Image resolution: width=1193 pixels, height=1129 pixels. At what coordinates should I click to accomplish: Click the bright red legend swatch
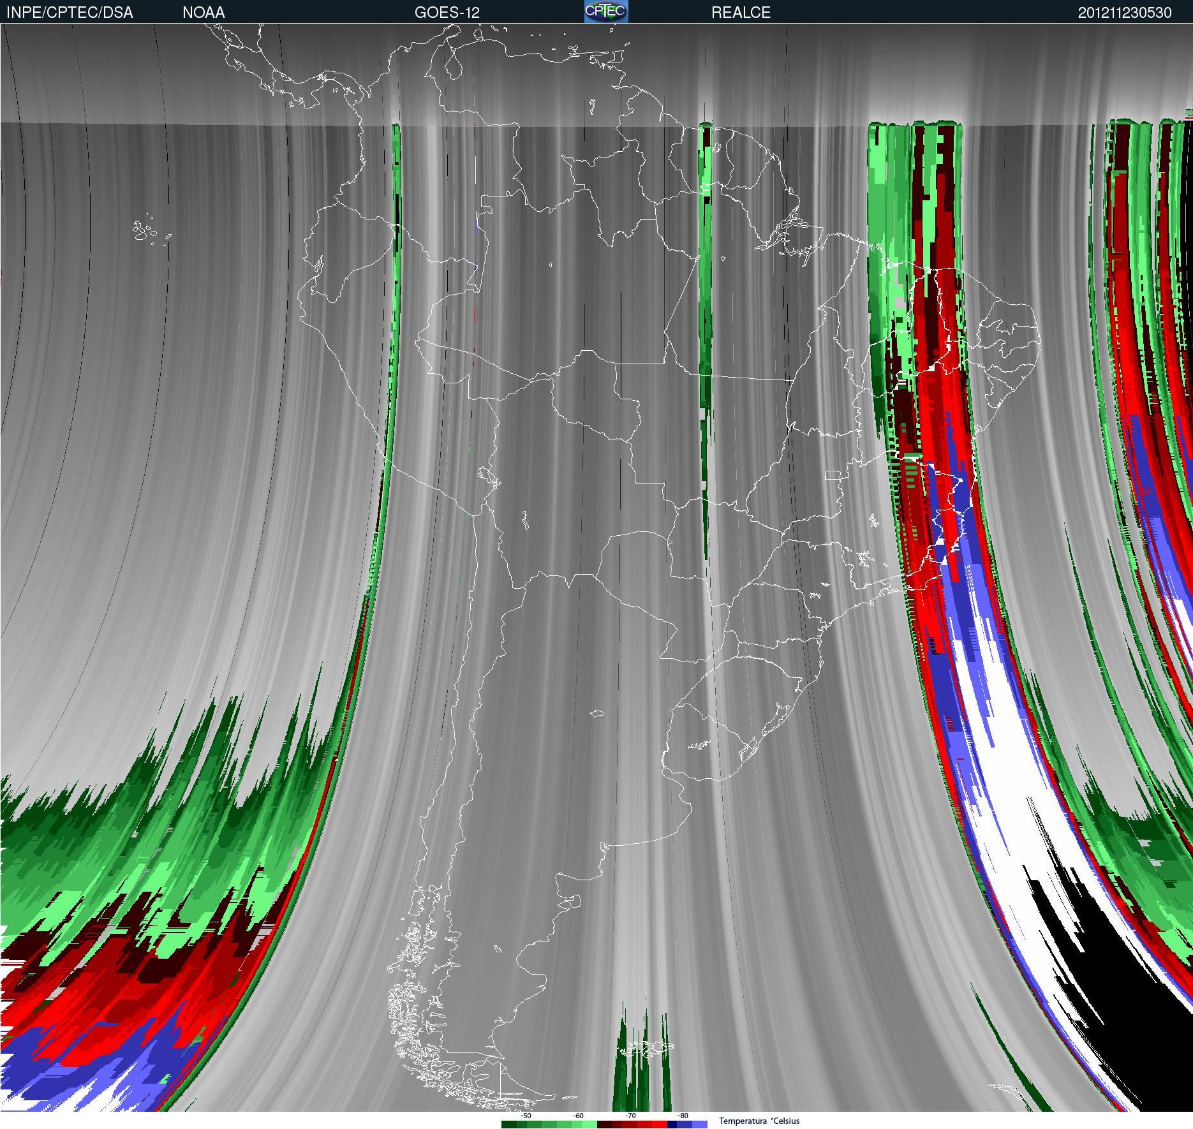click(x=660, y=1125)
